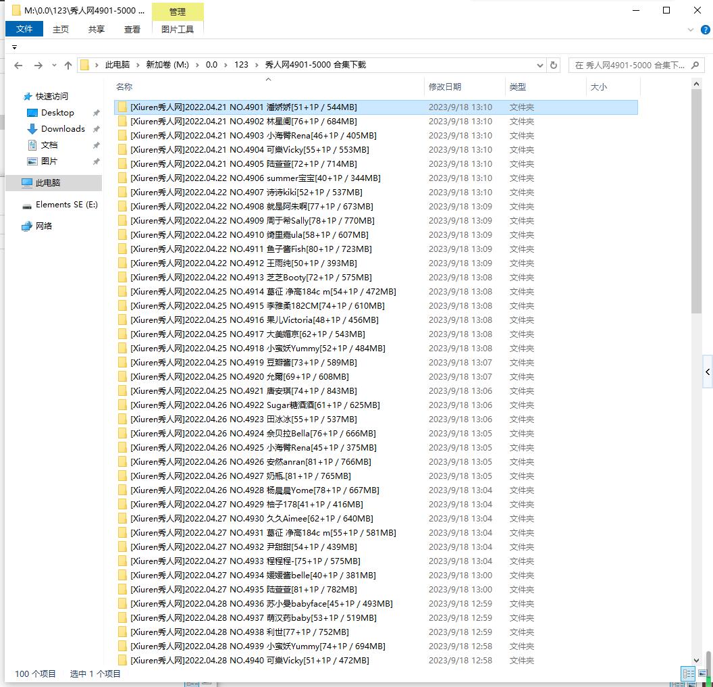Click 此电脑 in the address breadcrumb
The height and width of the screenshot is (687, 713).
(x=117, y=65)
